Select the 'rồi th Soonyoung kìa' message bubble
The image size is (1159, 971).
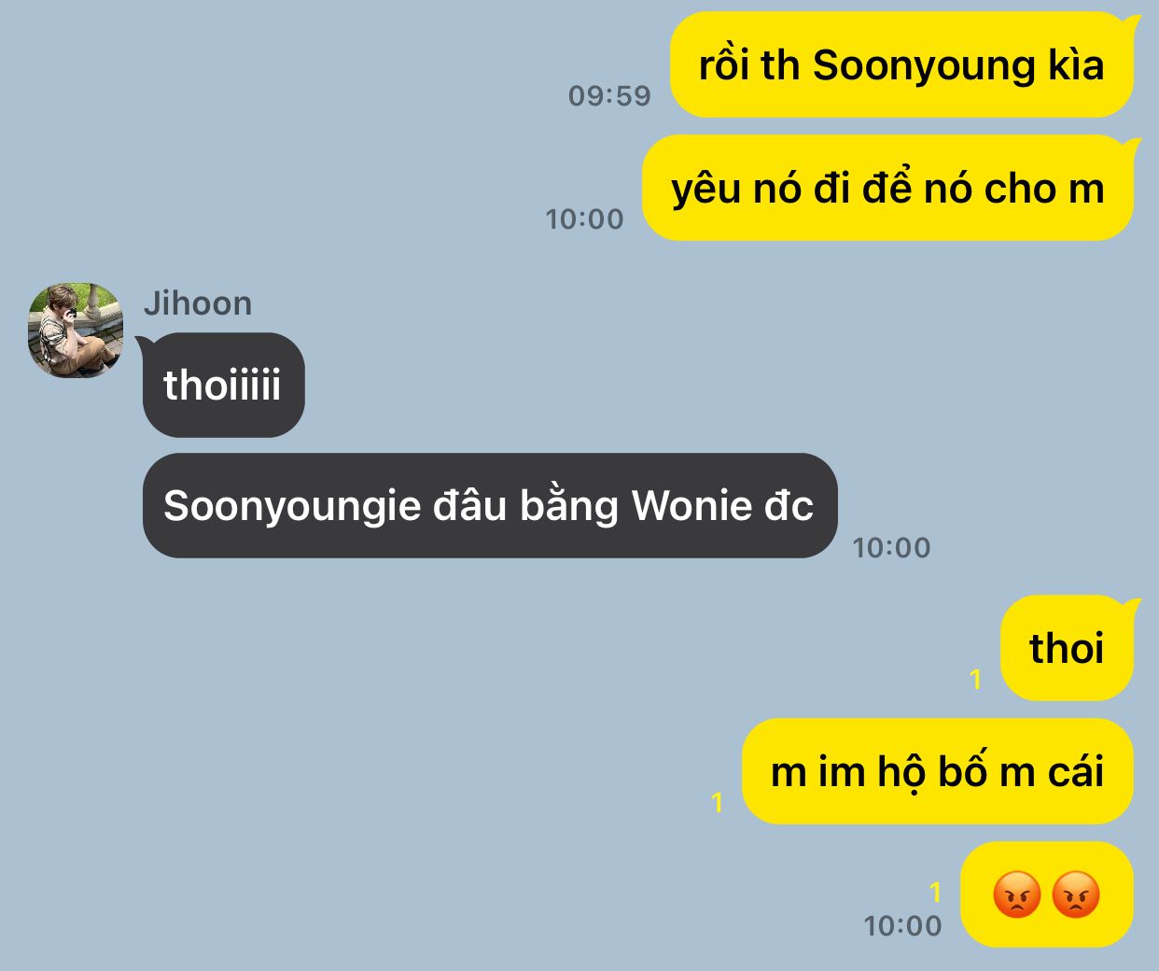901,64
